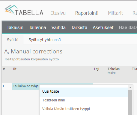Select the Vaihda toolbar button
Screen dimensions: 137x115
click(x=58, y=27)
